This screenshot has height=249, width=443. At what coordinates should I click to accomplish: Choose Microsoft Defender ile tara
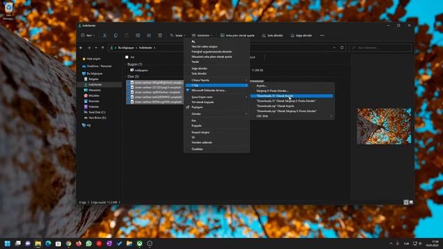(x=217, y=91)
